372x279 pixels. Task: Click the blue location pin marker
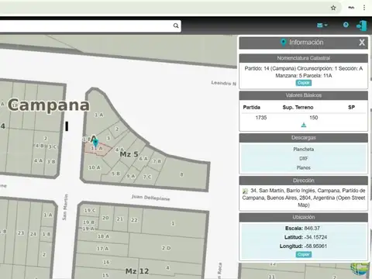coord(95,143)
